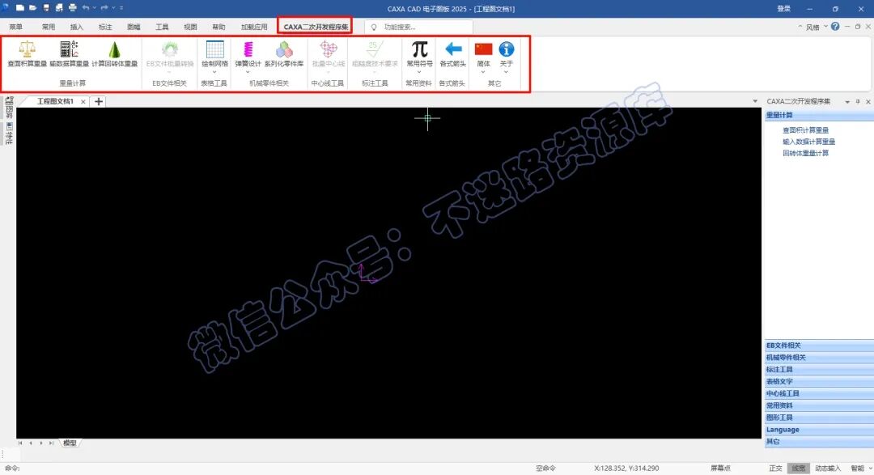874x475 pixels.
Task: Switch to the 标注 ribbon tab
Action: point(105,27)
